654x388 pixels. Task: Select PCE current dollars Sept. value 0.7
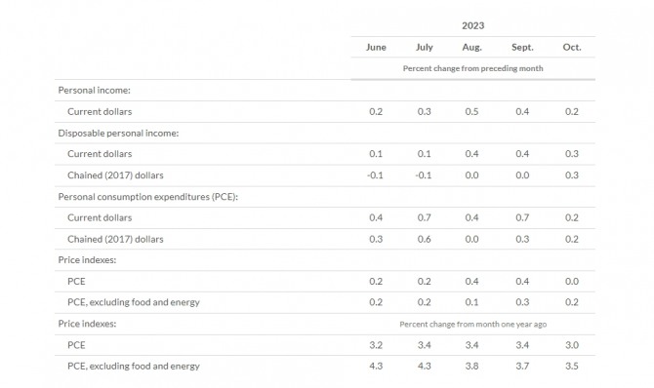pyautogui.click(x=522, y=217)
